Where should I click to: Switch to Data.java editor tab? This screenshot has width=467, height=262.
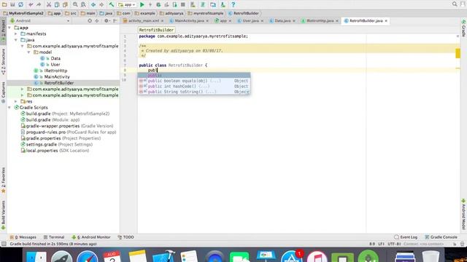[x=282, y=21]
